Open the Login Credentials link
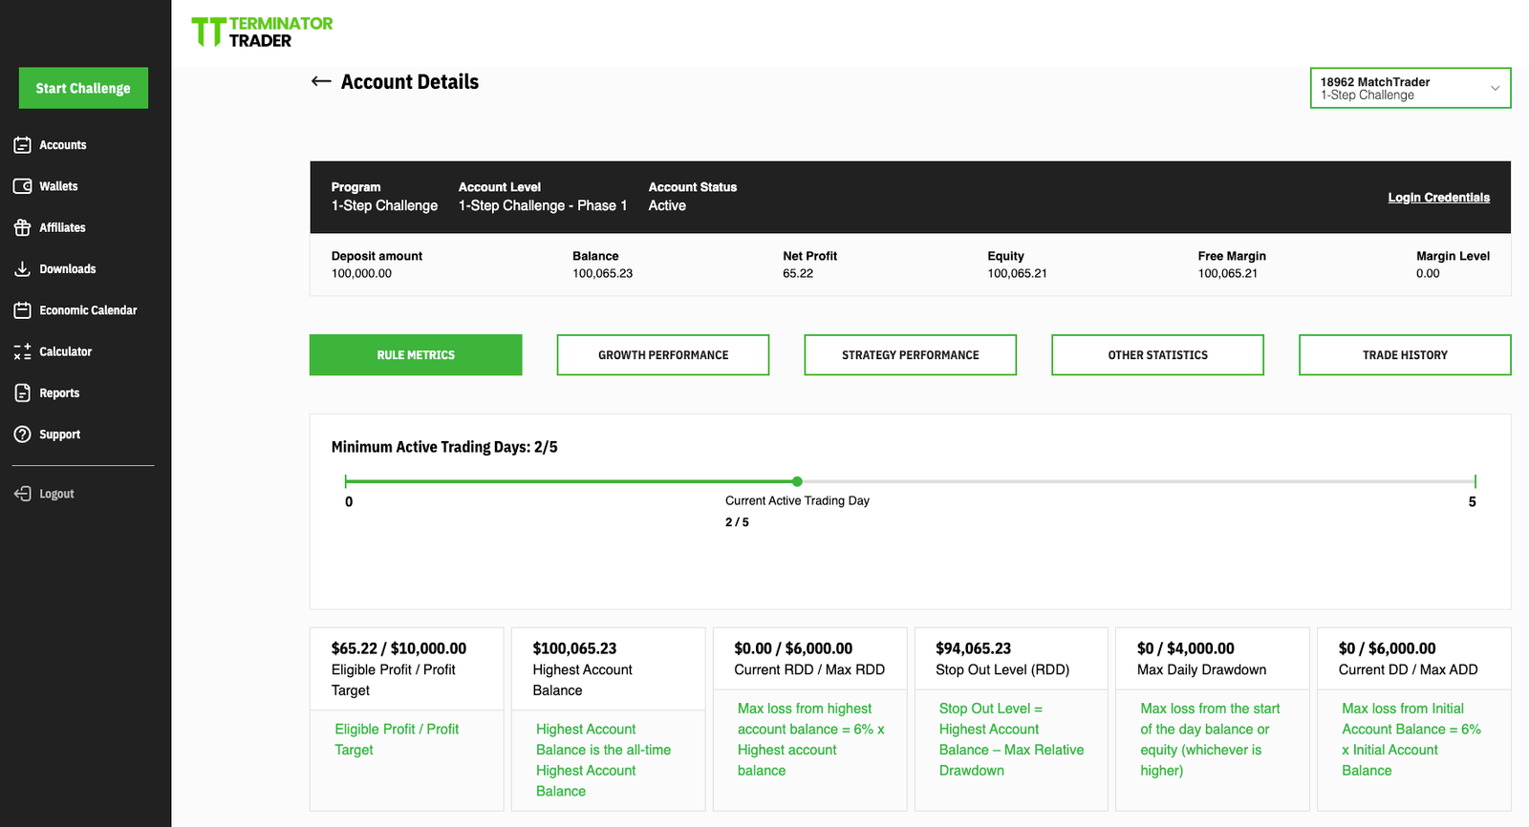The height and width of the screenshot is (827, 1529). click(1438, 198)
